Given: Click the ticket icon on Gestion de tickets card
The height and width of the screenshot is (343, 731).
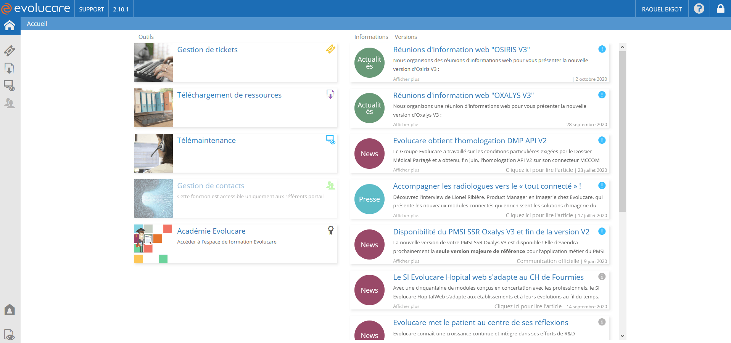Looking at the screenshot, I should point(331,49).
